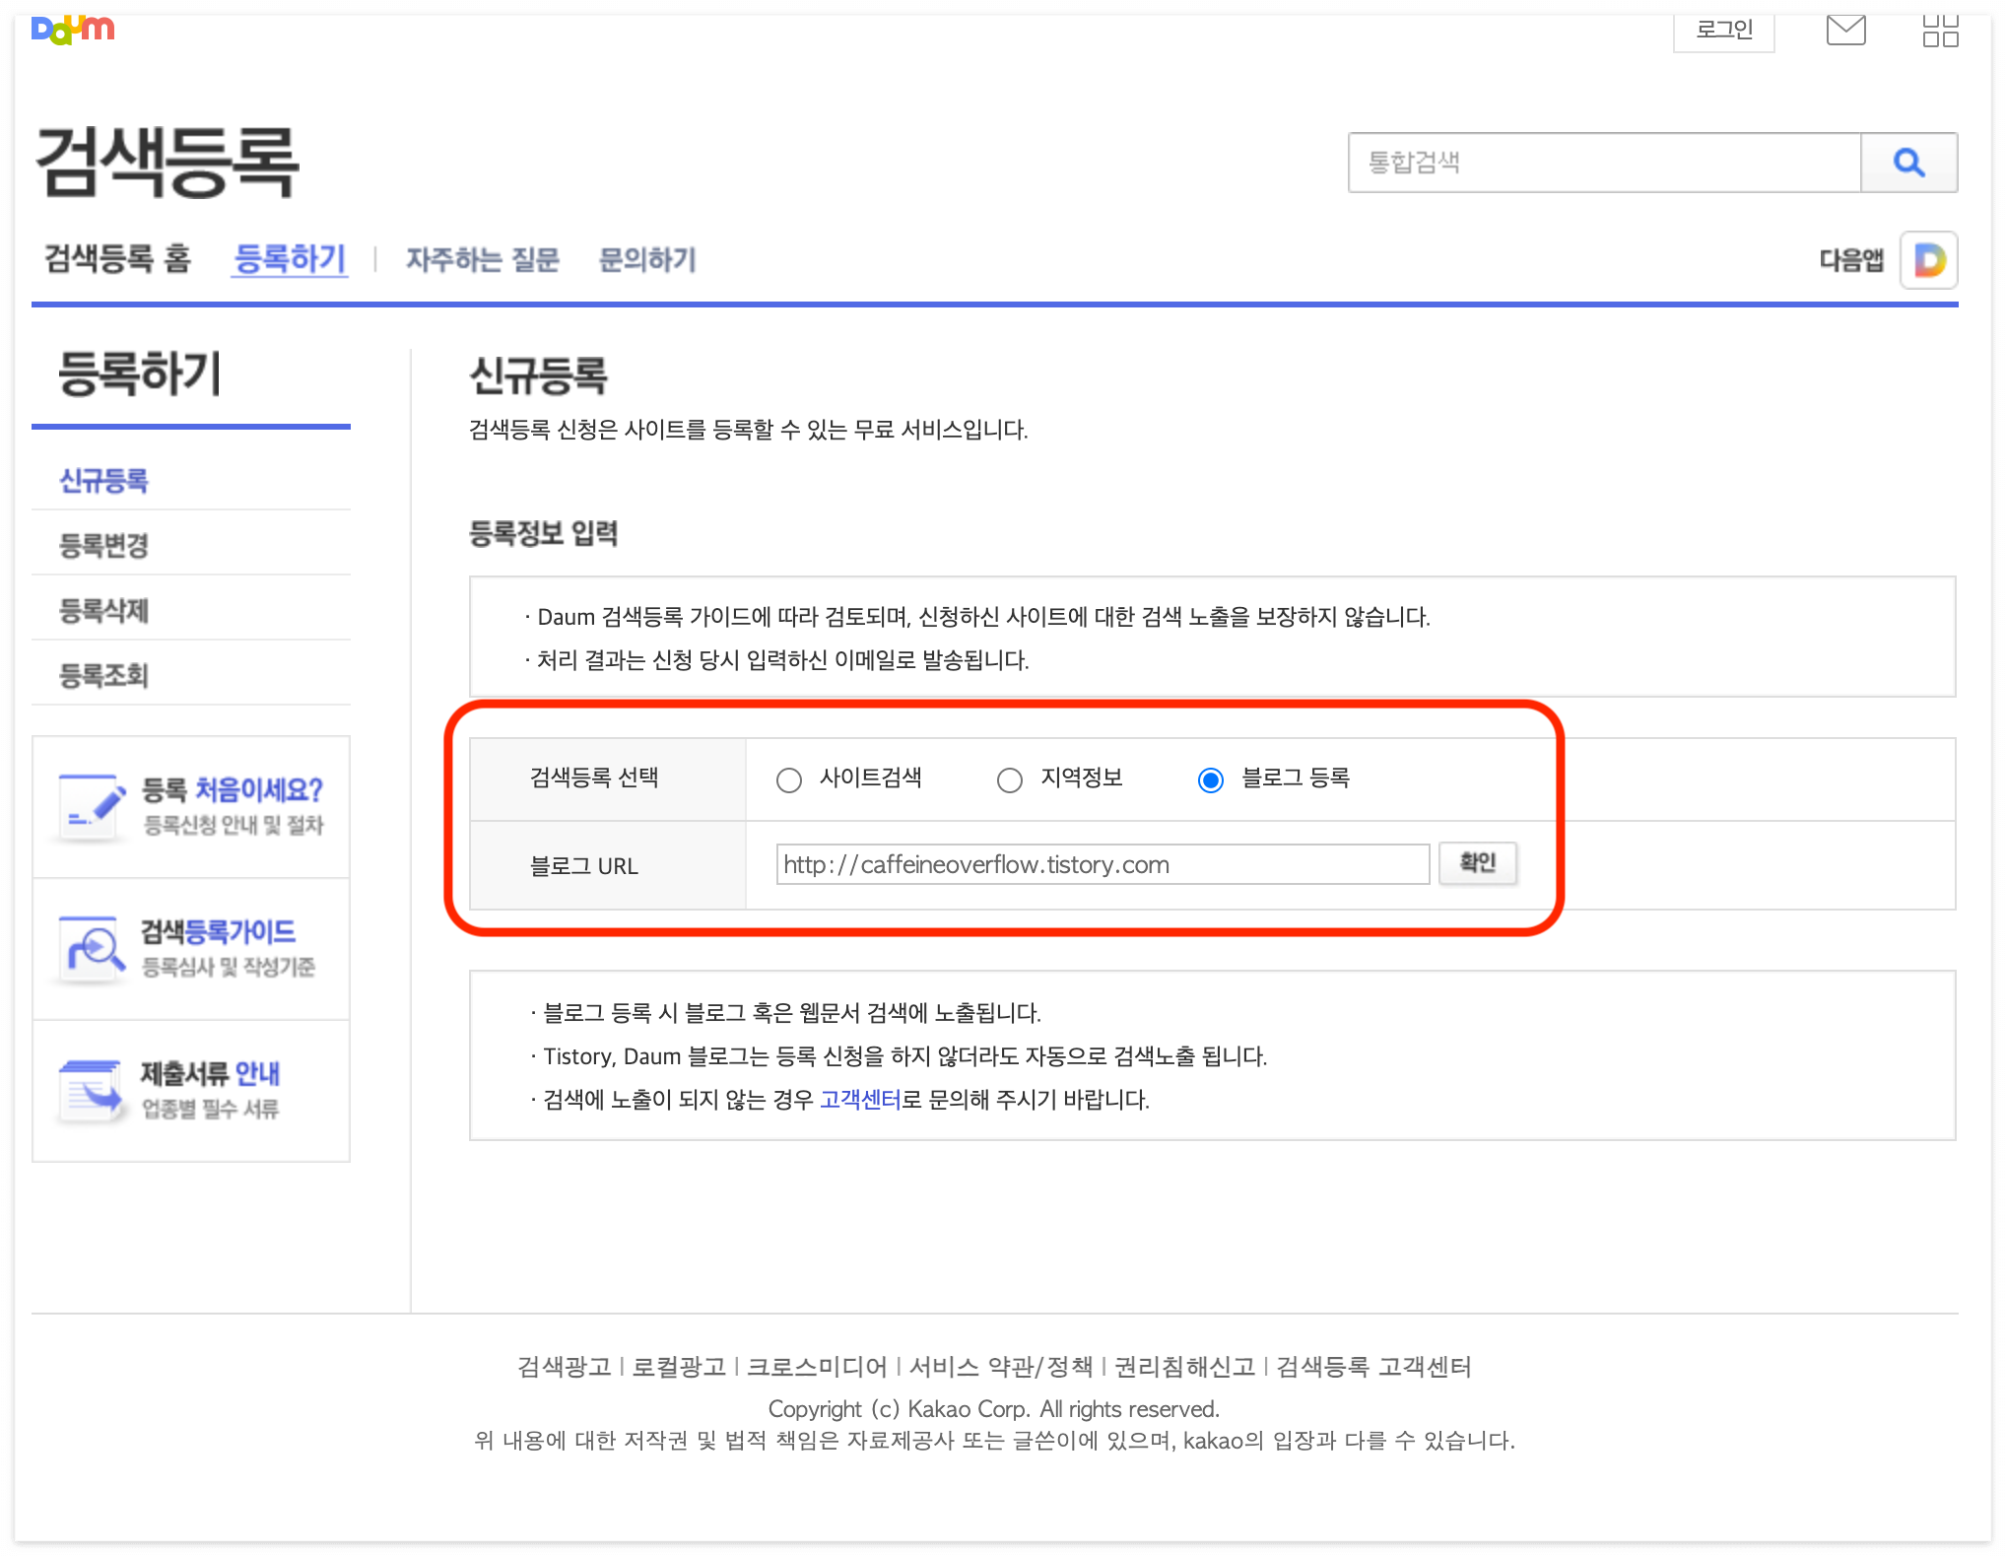Open the 자주하는 질문 tab
Image resolution: width=2006 pixels, height=1556 pixels.
483,259
